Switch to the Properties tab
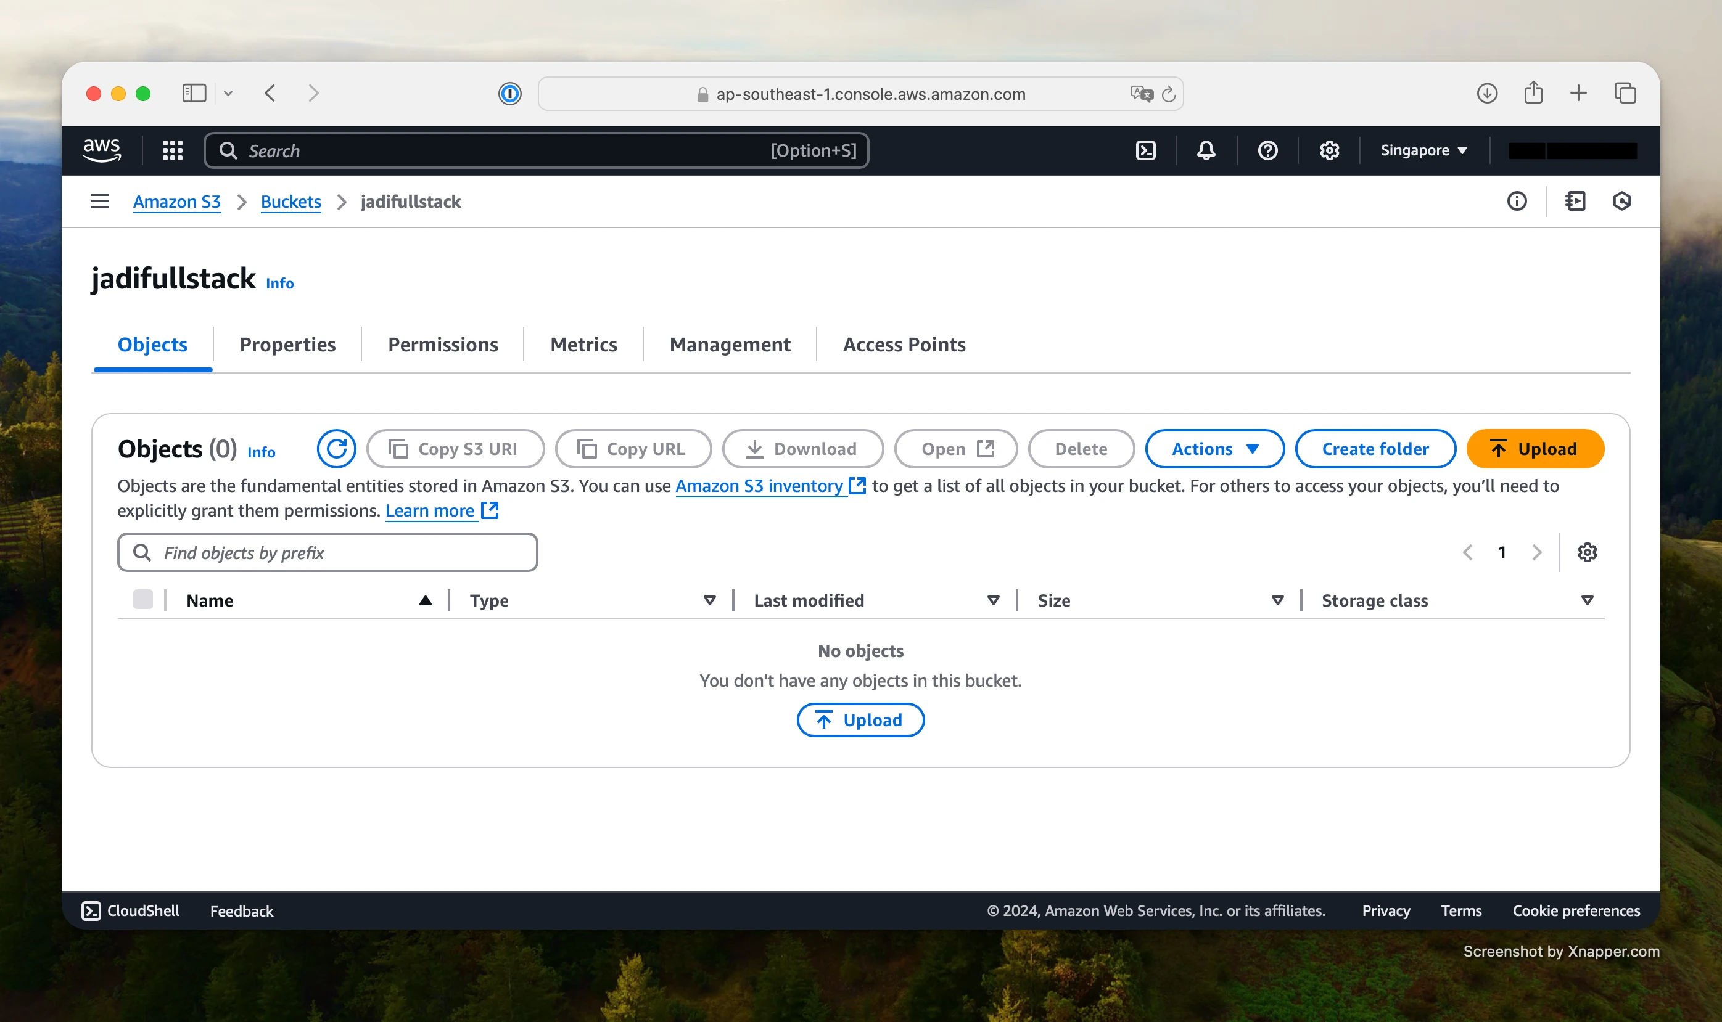 click(287, 345)
